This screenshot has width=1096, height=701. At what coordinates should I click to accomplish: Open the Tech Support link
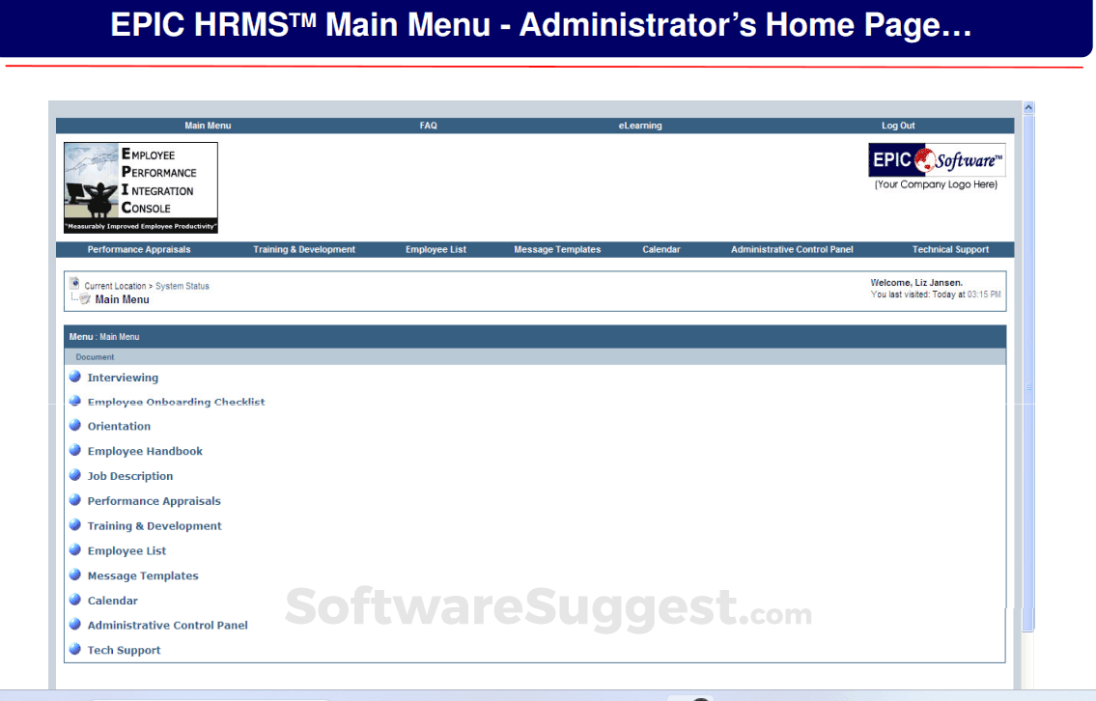[124, 650]
